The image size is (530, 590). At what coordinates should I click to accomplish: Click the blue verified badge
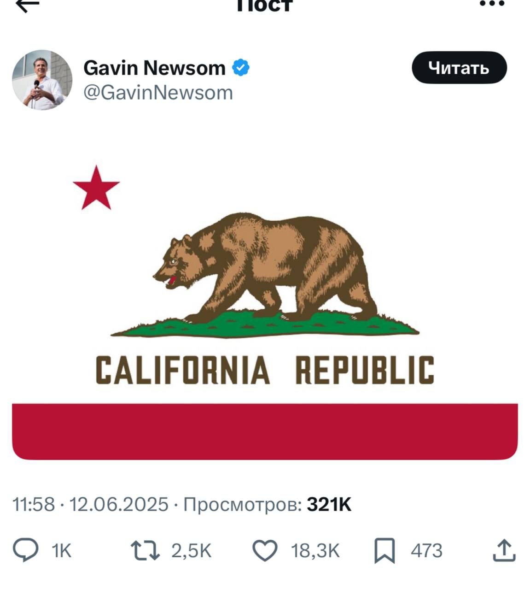click(x=241, y=68)
